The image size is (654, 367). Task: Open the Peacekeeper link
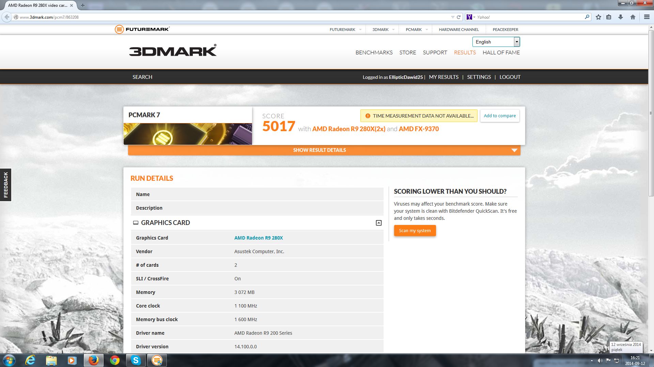505,30
